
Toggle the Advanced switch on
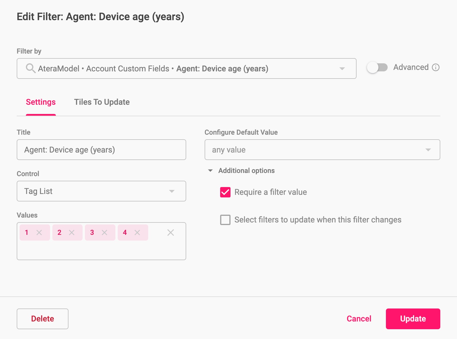[377, 67]
